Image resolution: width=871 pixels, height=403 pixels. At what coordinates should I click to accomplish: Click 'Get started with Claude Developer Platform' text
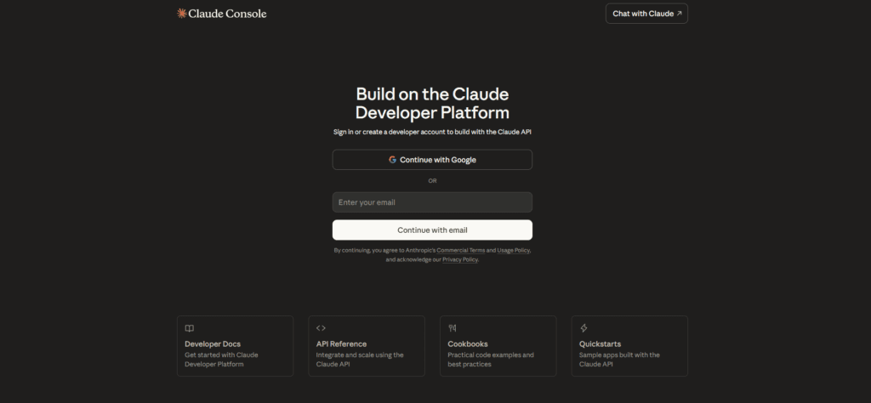[222, 360]
